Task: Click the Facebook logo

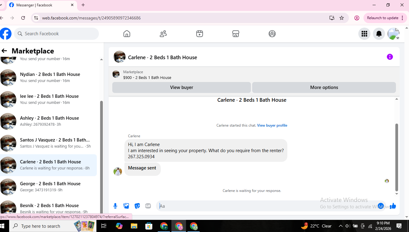Action: tap(5, 34)
